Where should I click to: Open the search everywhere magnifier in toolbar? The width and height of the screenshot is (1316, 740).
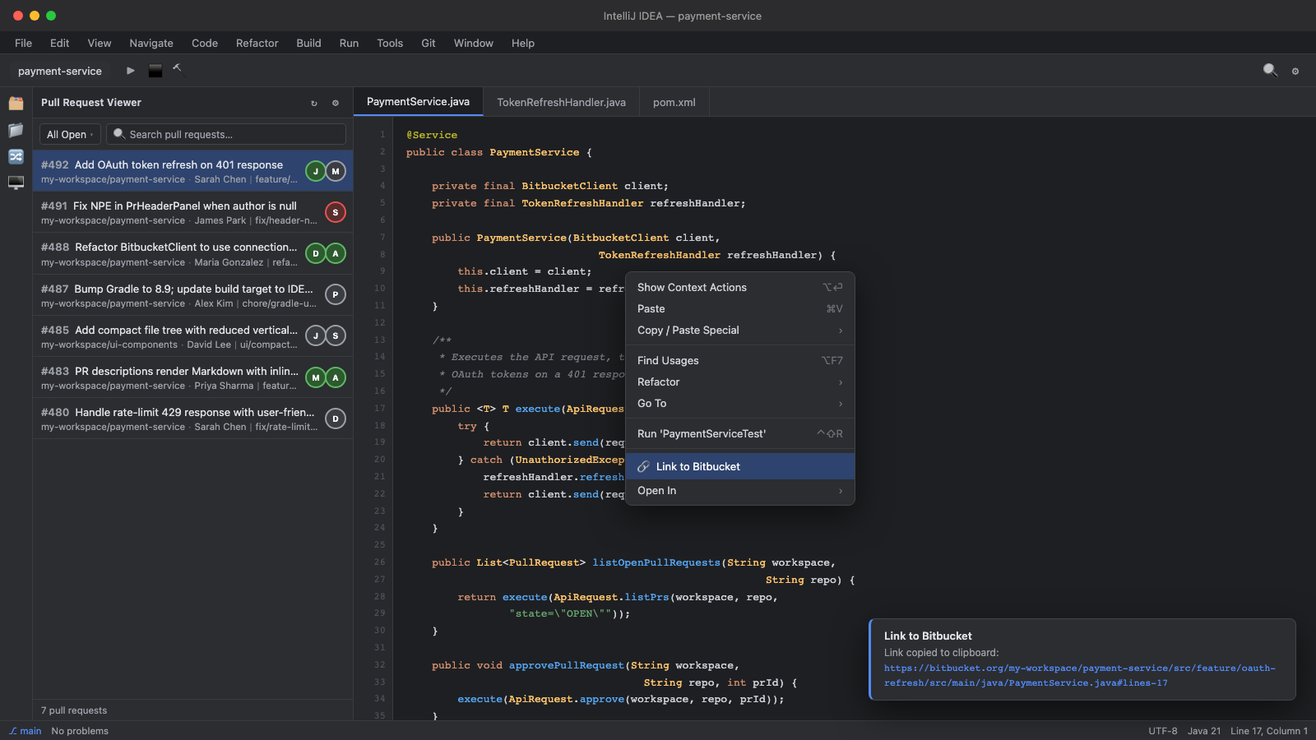tap(1270, 71)
